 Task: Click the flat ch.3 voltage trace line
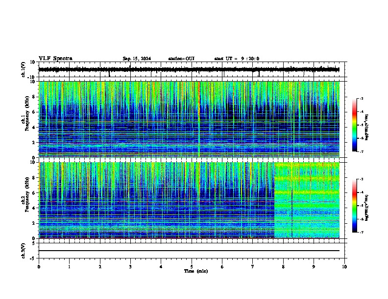tap(189, 251)
